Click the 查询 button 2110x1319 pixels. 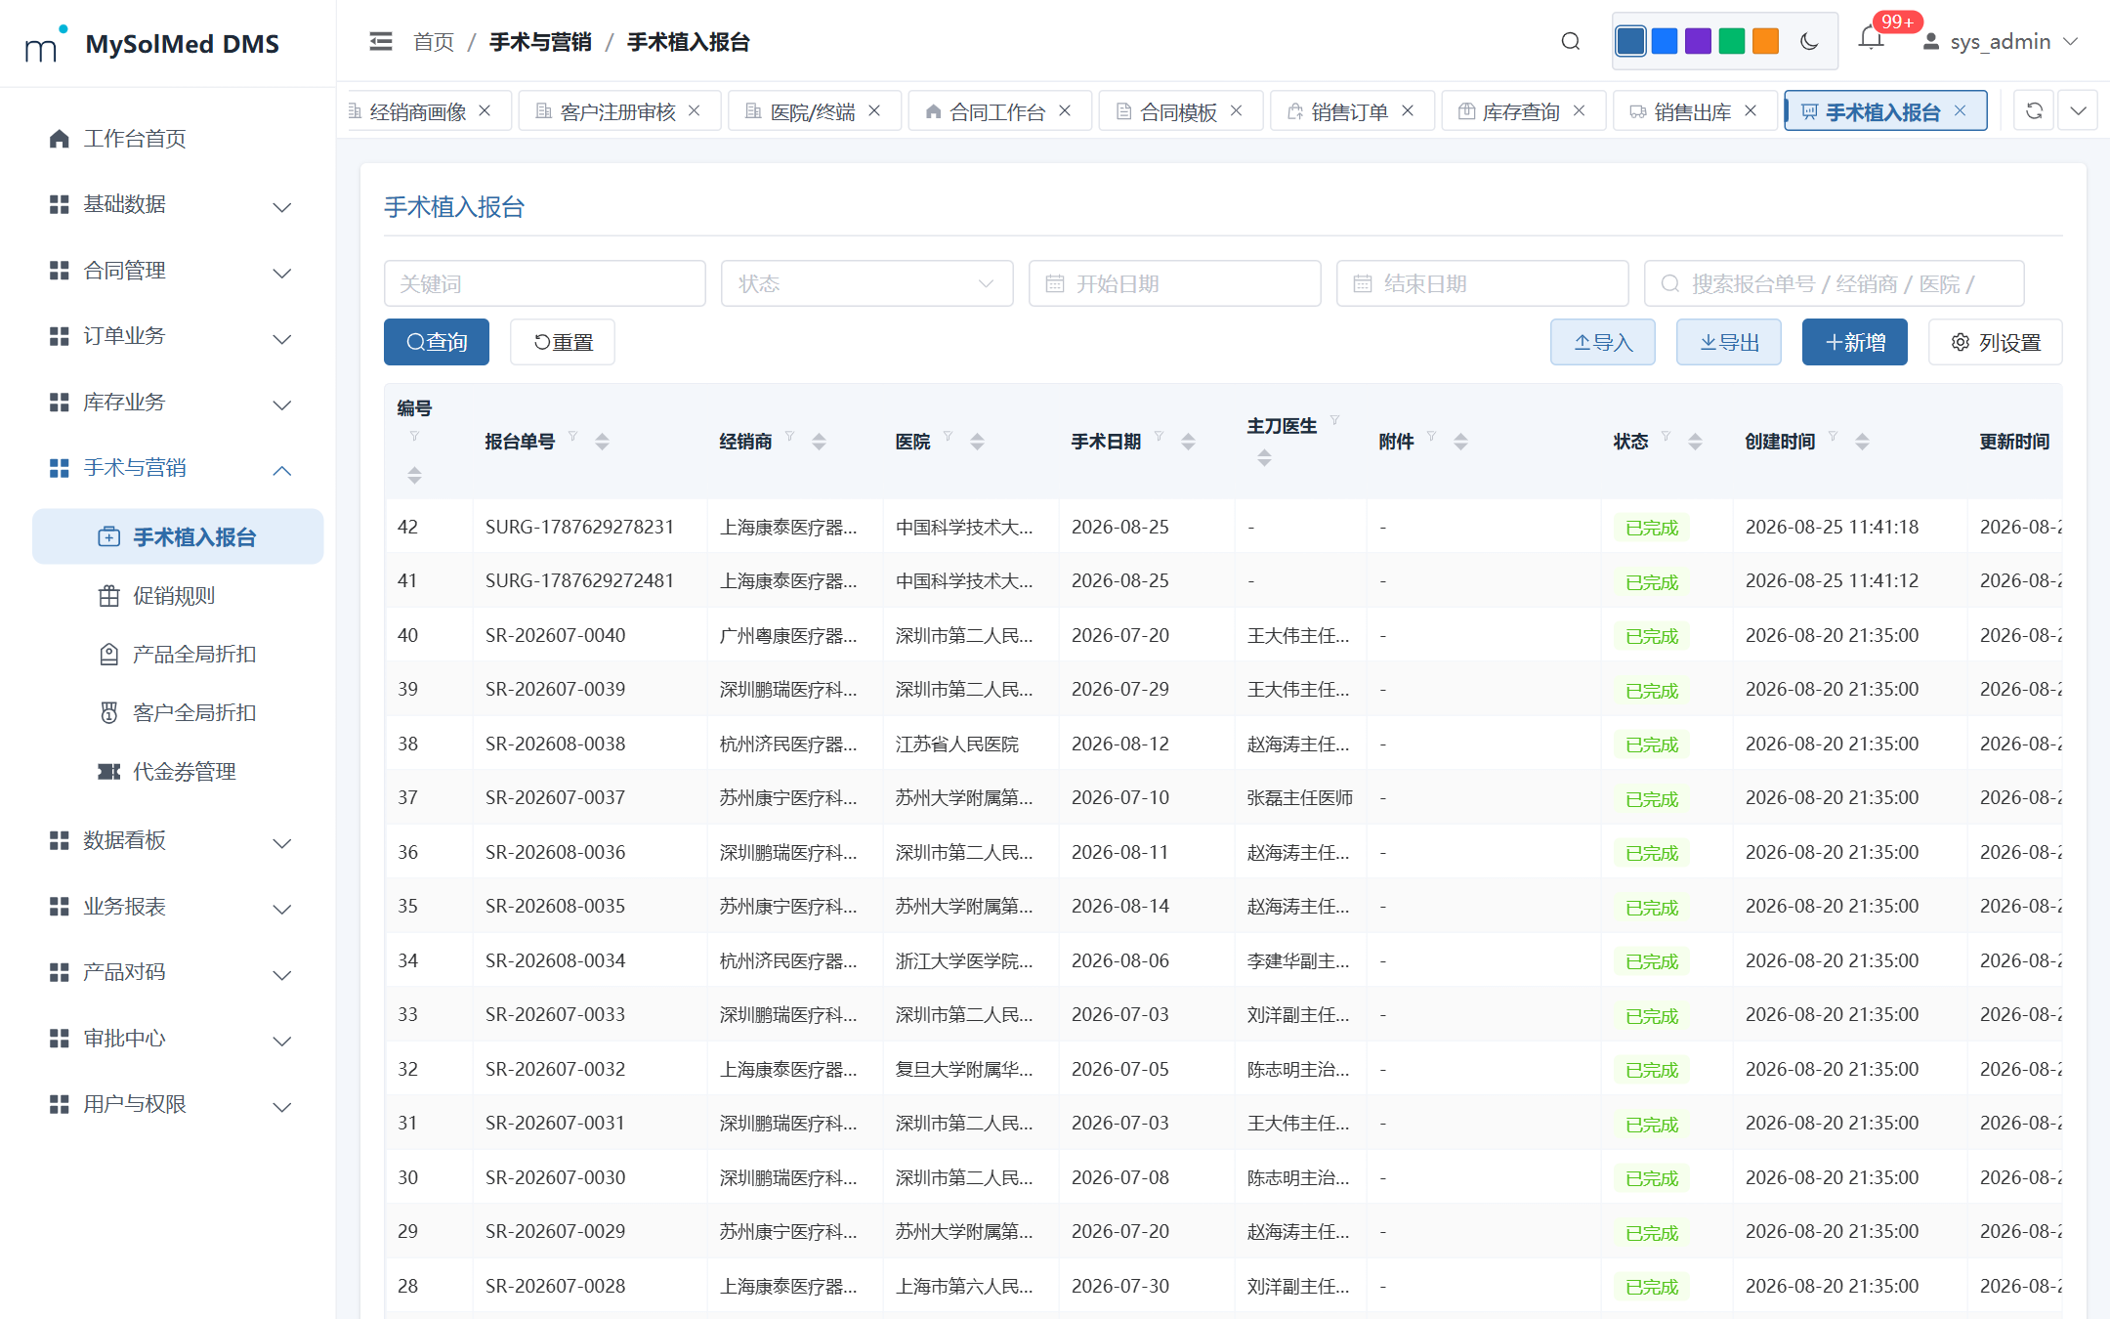pos(437,342)
